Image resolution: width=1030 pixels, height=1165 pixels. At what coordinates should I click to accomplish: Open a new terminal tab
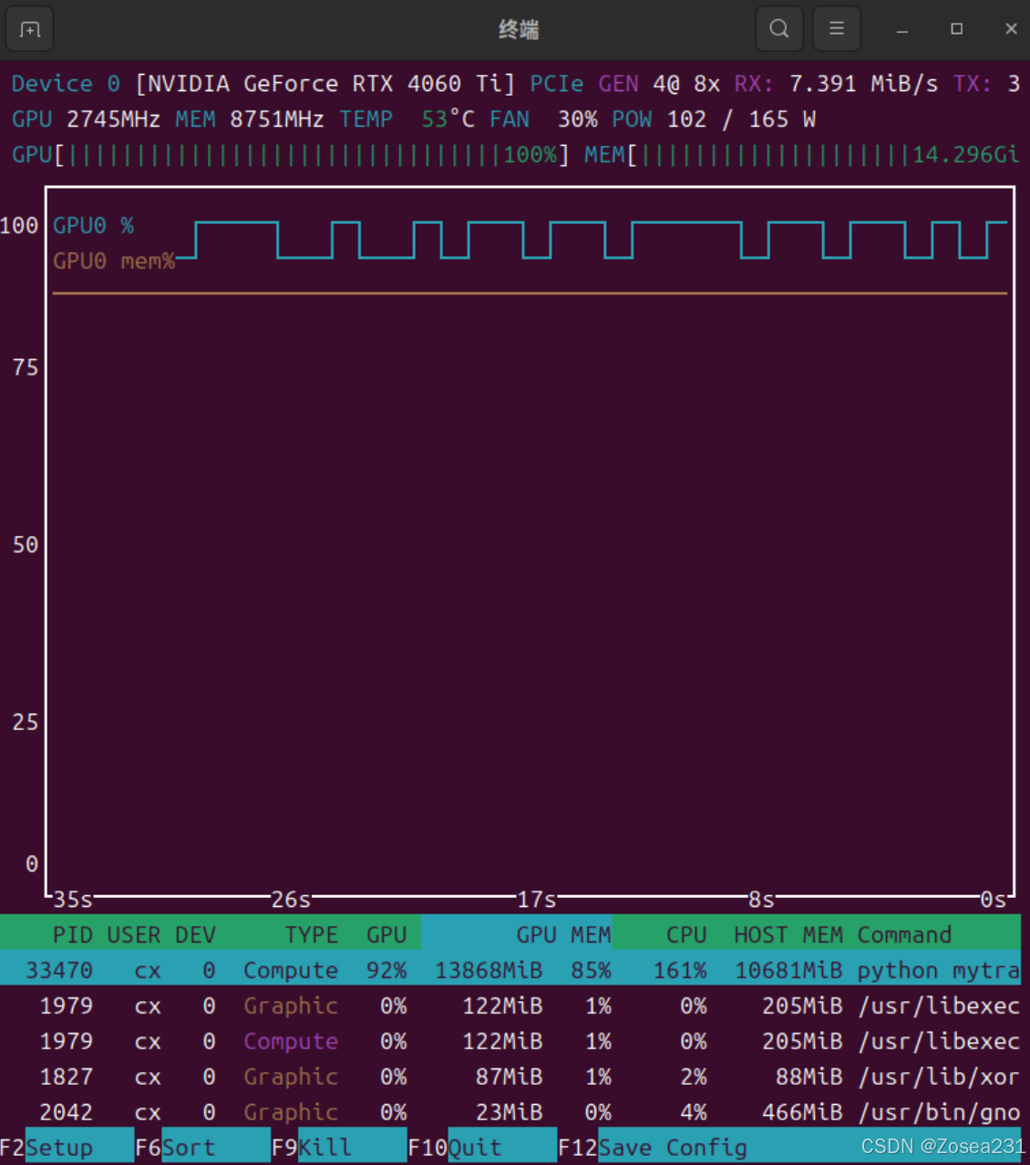(30, 30)
